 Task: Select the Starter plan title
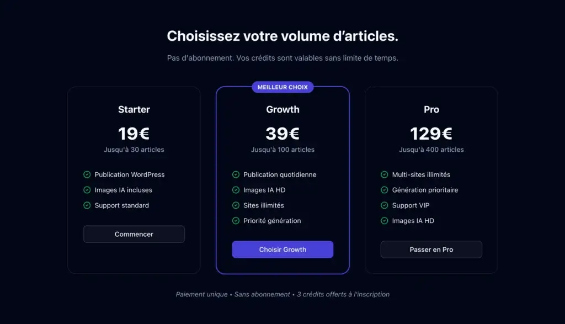pyautogui.click(x=134, y=109)
